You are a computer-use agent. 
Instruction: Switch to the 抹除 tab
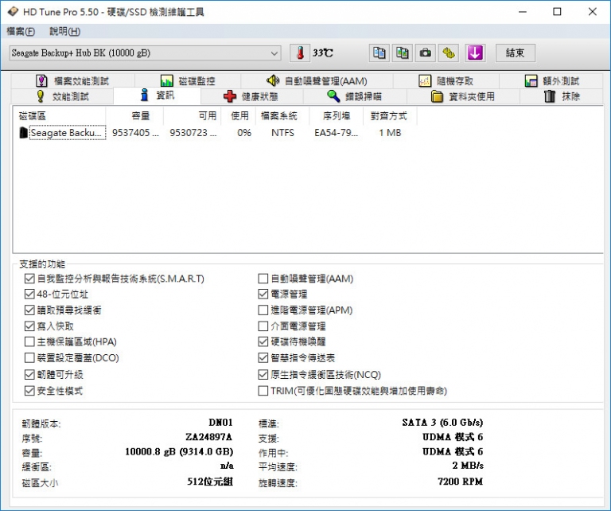[x=562, y=96]
